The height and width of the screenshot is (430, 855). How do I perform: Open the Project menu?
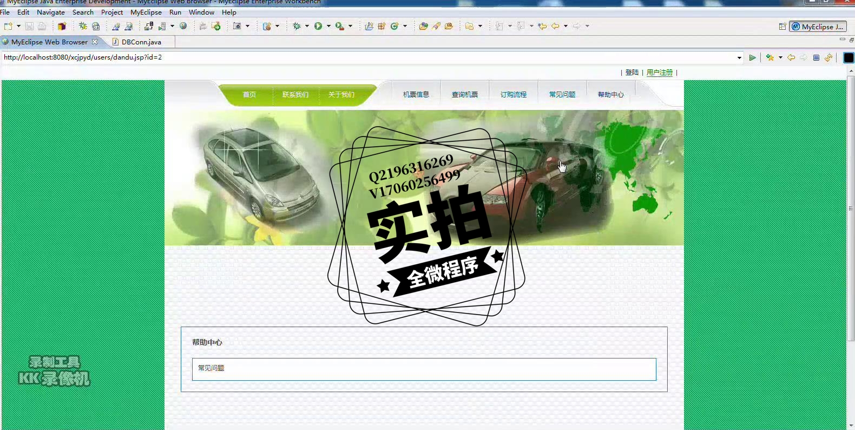(112, 12)
